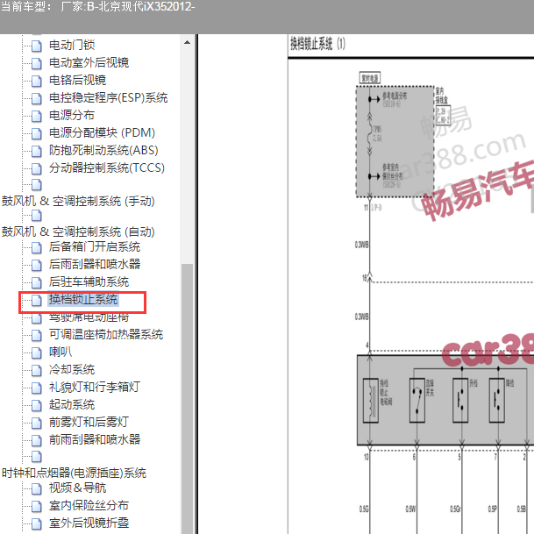Select the highlighted 换档锁止系统 item

tap(83, 299)
